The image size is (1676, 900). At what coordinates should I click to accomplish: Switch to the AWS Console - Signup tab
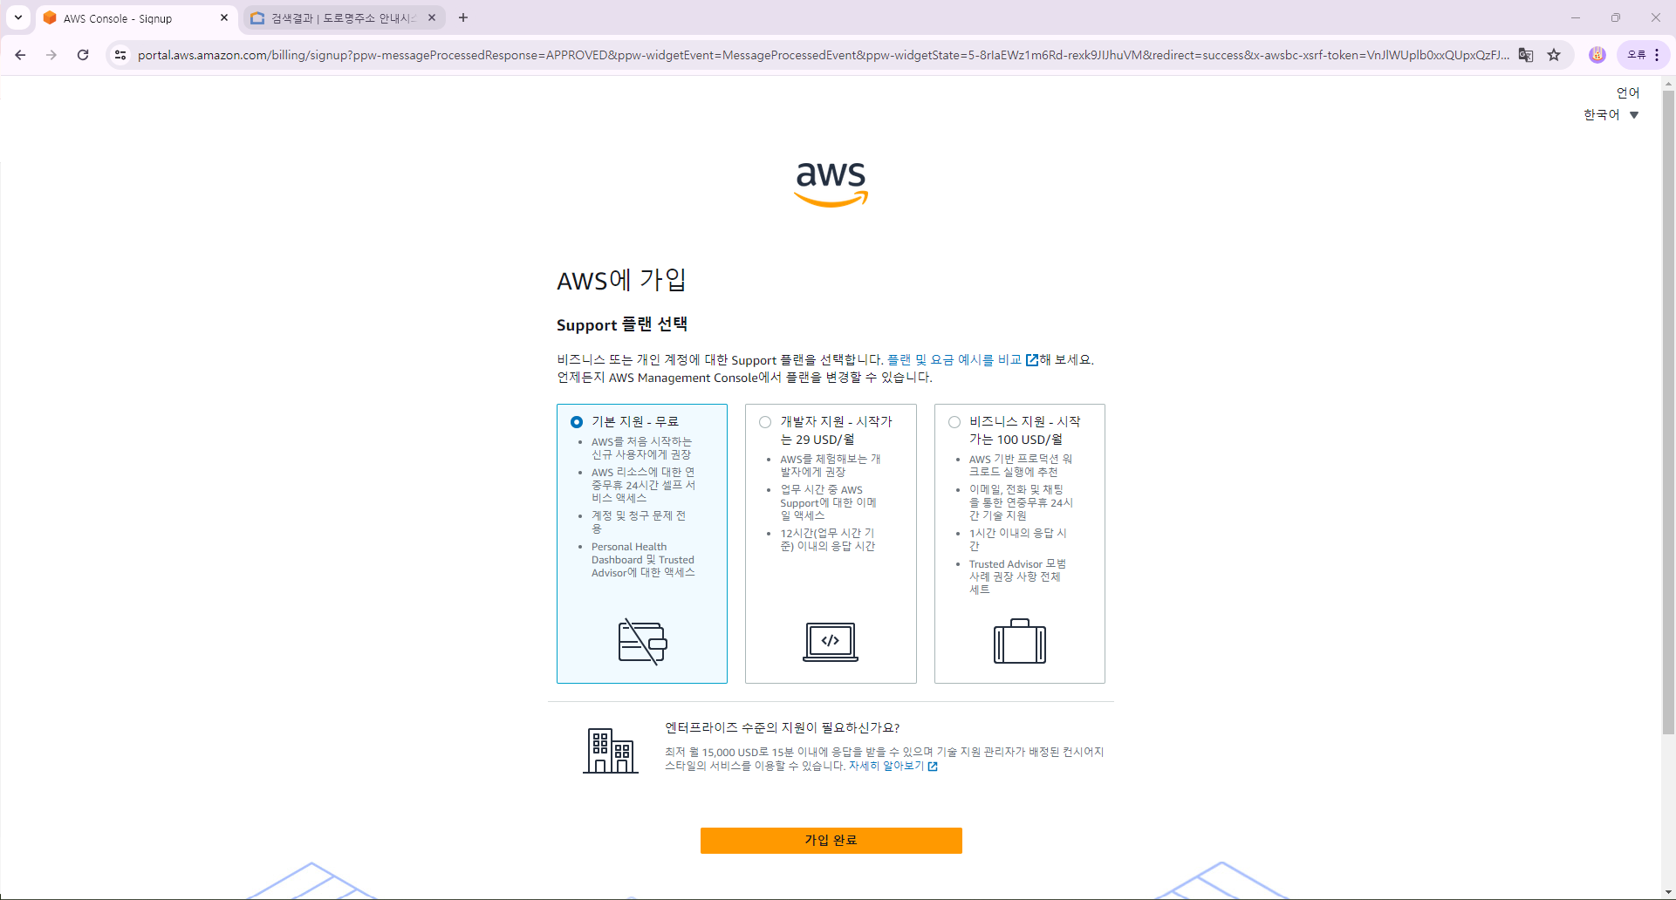(x=135, y=18)
